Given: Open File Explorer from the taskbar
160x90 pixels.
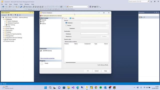Looking at the screenshot, I should click(68, 87).
